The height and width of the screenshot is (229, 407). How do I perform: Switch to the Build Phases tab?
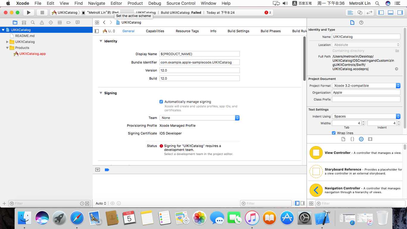click(x=271, y=31)
